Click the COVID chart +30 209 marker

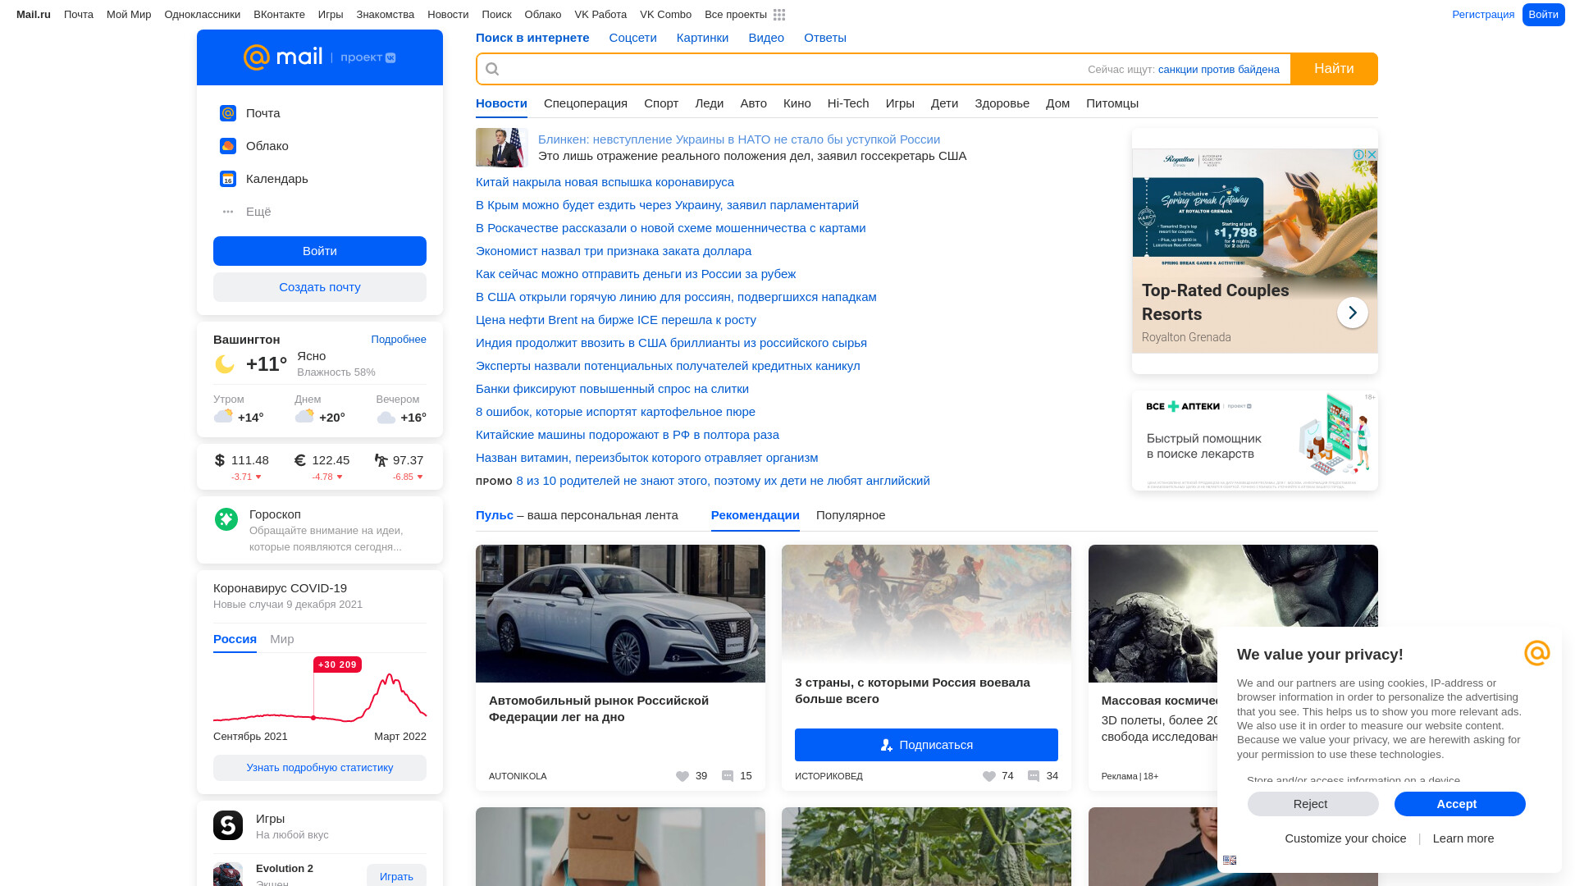pos(337,664)
